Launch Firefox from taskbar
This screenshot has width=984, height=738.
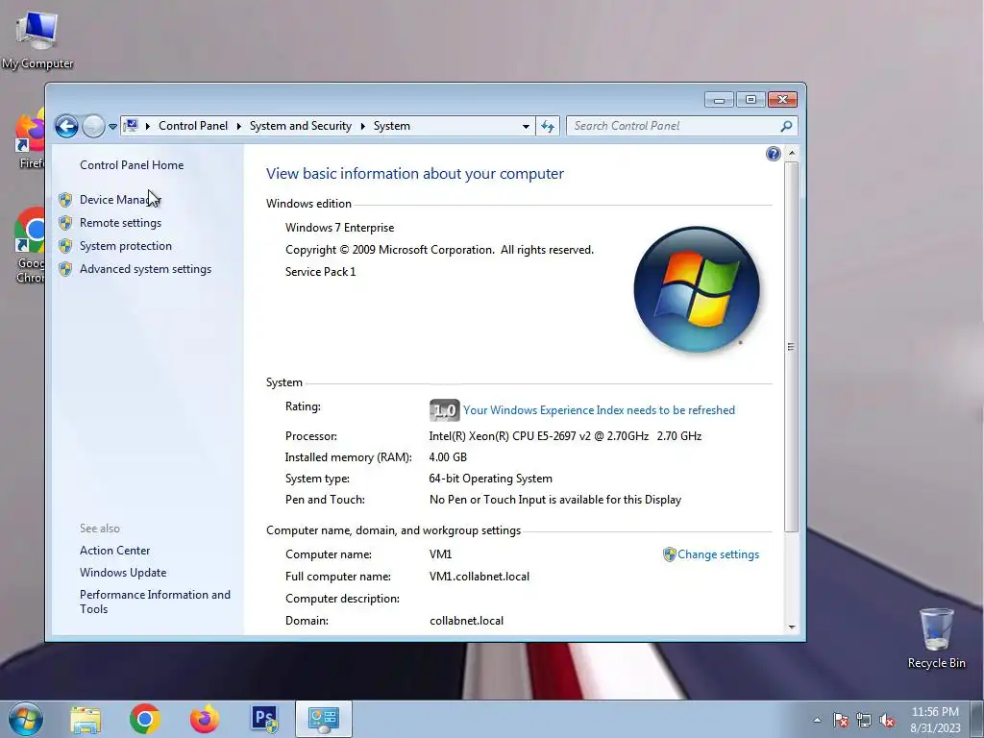pos(205,719)
